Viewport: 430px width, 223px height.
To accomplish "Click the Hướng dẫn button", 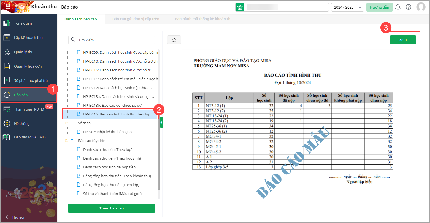I will point(379,7).
